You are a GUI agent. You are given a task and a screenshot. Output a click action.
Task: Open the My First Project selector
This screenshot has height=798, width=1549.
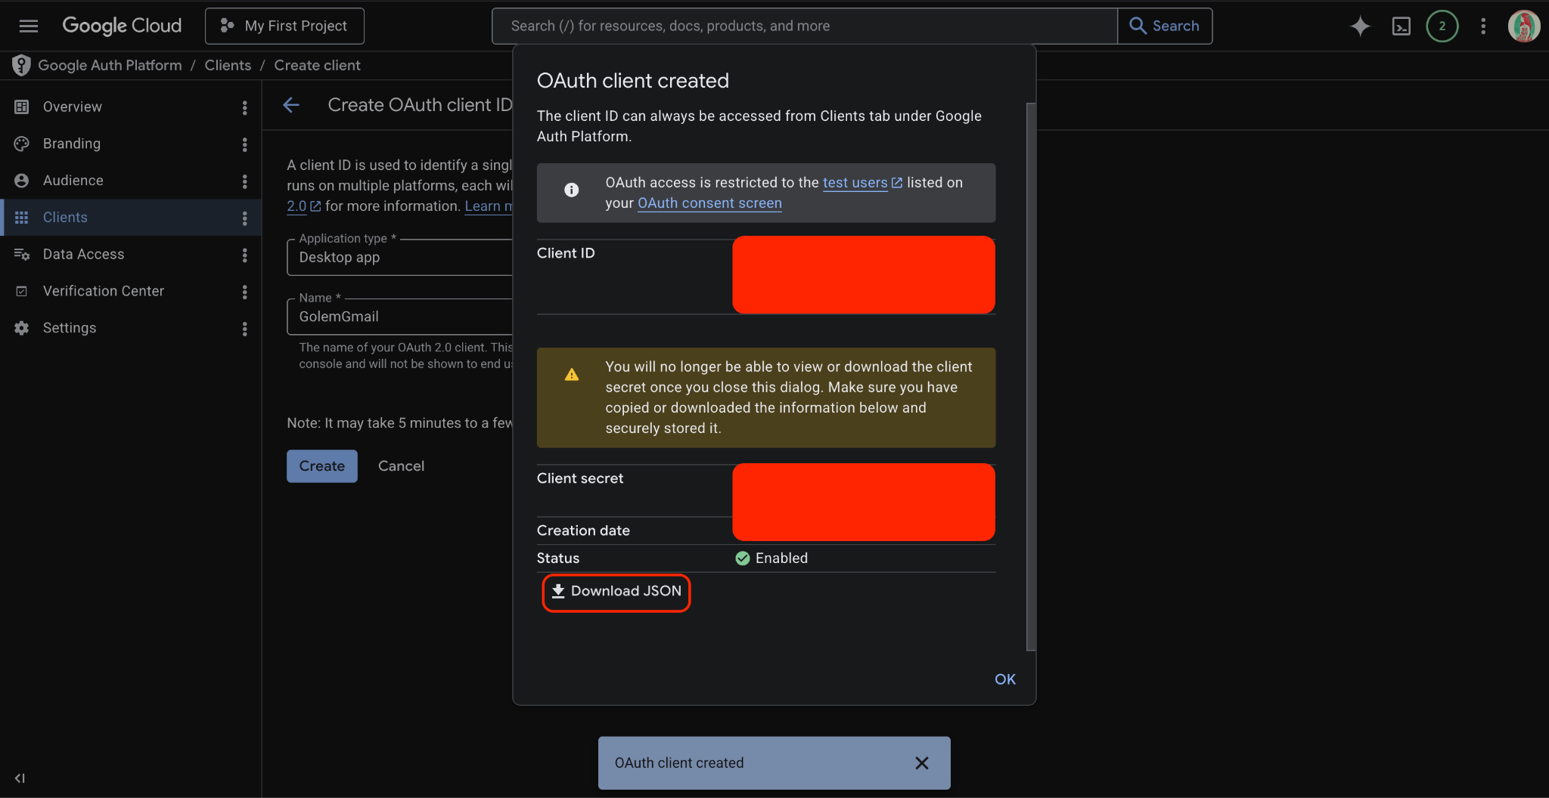[x=284, y=26]
